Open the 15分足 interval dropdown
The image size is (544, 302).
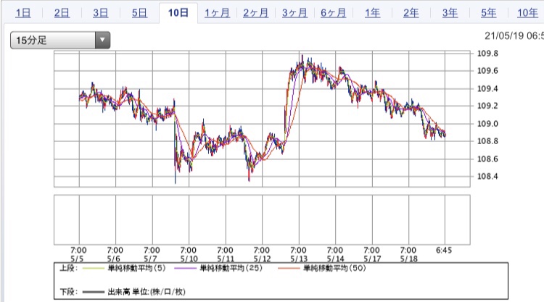(x=60, y=40)
